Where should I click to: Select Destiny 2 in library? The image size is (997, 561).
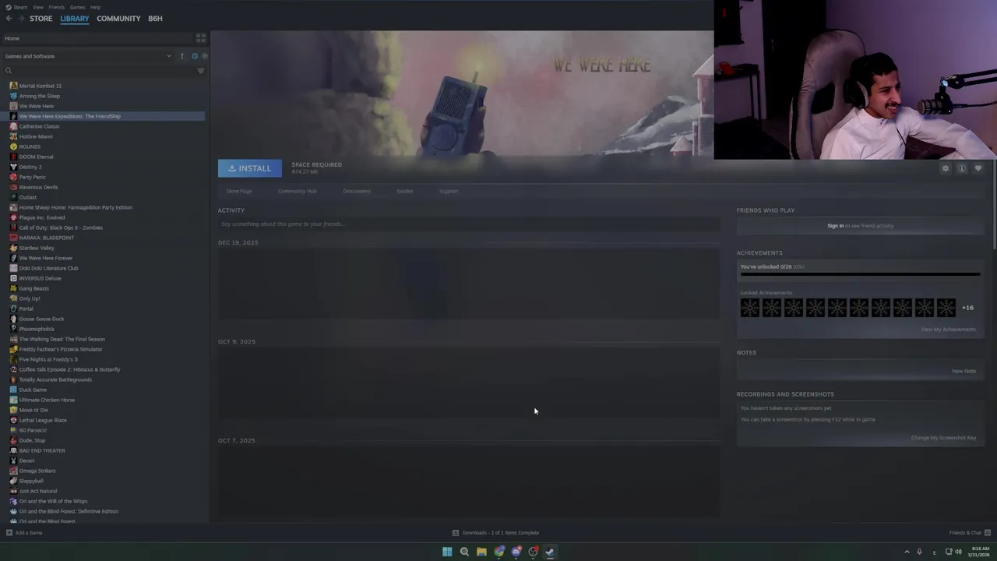click(x=30, y=167)
